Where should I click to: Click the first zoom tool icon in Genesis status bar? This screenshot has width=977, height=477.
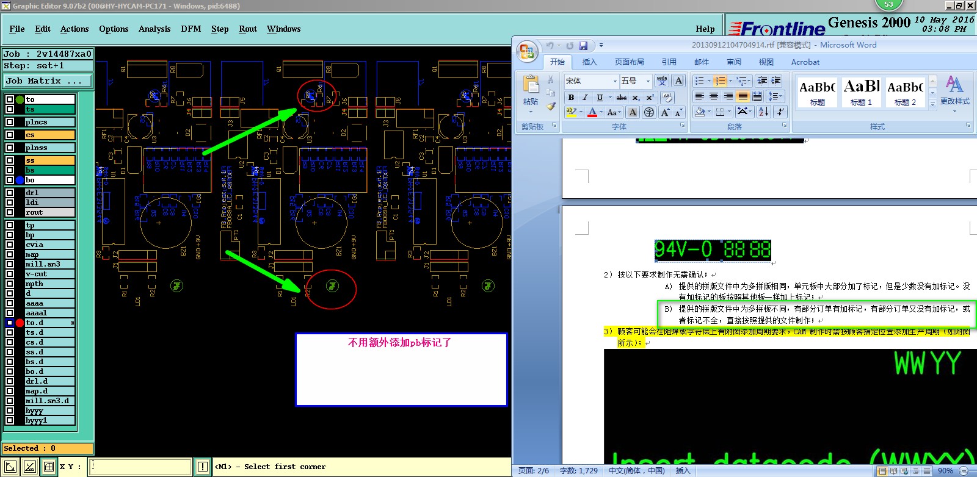10,467
